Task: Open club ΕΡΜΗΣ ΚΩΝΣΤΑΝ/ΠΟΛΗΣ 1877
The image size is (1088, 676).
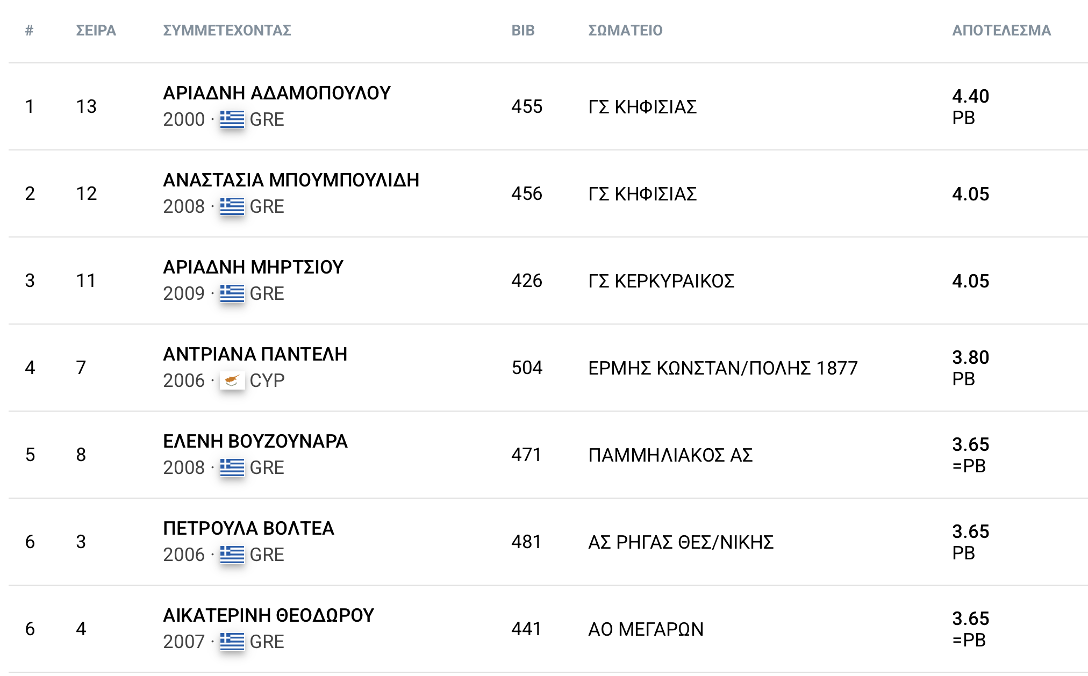Action: pyautogui.click(x=722, y=368)
